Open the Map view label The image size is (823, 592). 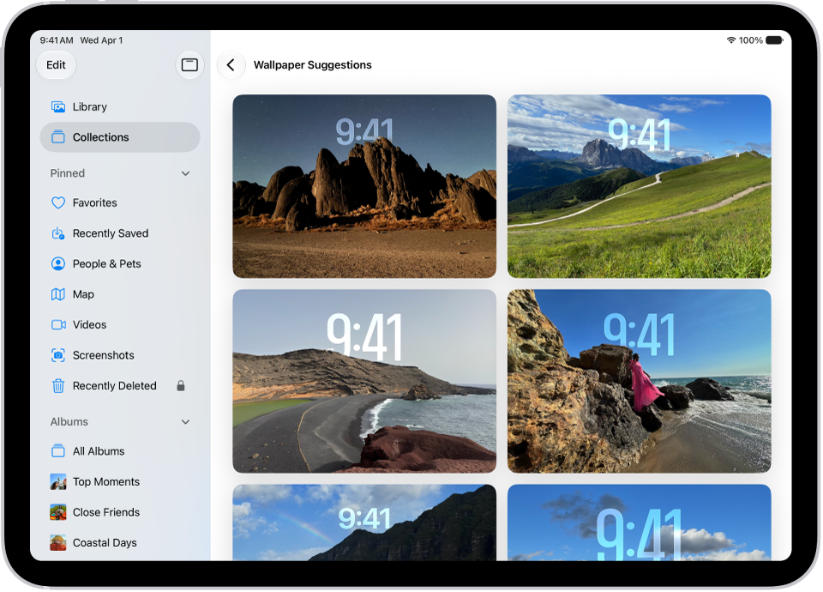[x=83, y=294]
